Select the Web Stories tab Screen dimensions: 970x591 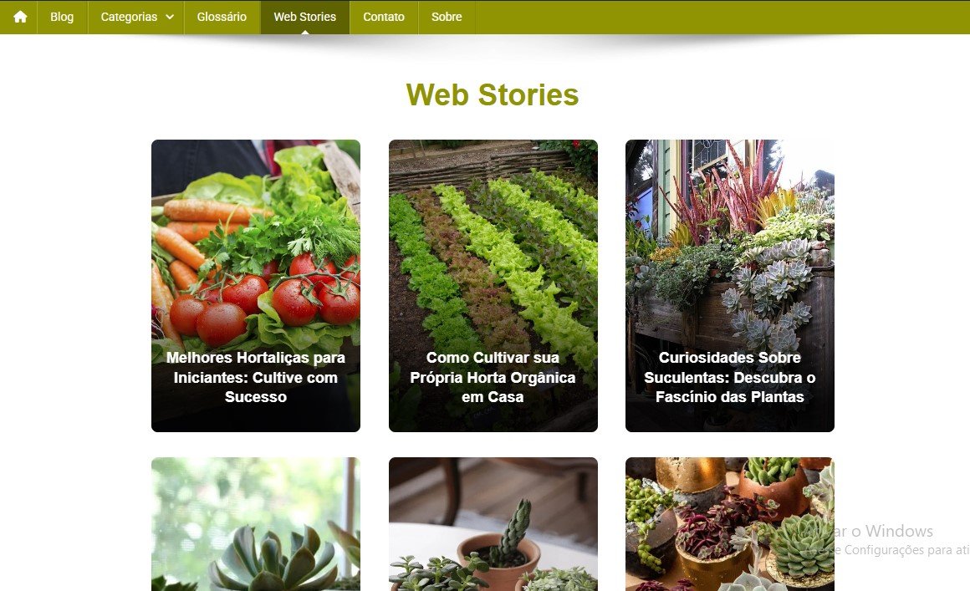pyautogui.click(x=305, y=17)
